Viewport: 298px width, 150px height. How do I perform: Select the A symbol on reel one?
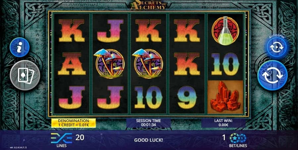coord(72,64)
